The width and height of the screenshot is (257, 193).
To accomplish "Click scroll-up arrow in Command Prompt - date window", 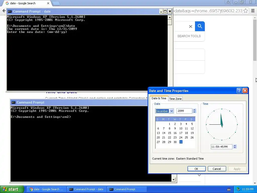I will tap(170, 17).
